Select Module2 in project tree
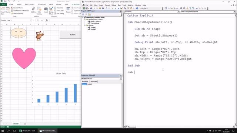Viewport: 237px width, 133px height. pyautogui.click(x=92, y=29)
